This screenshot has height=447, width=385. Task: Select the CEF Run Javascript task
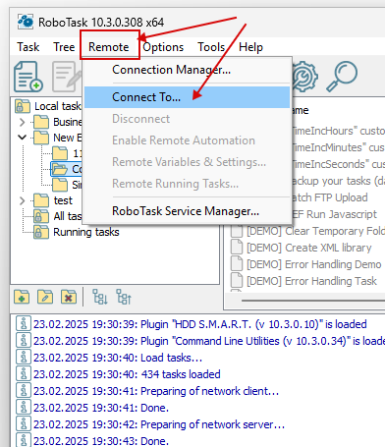pos(334,214)
